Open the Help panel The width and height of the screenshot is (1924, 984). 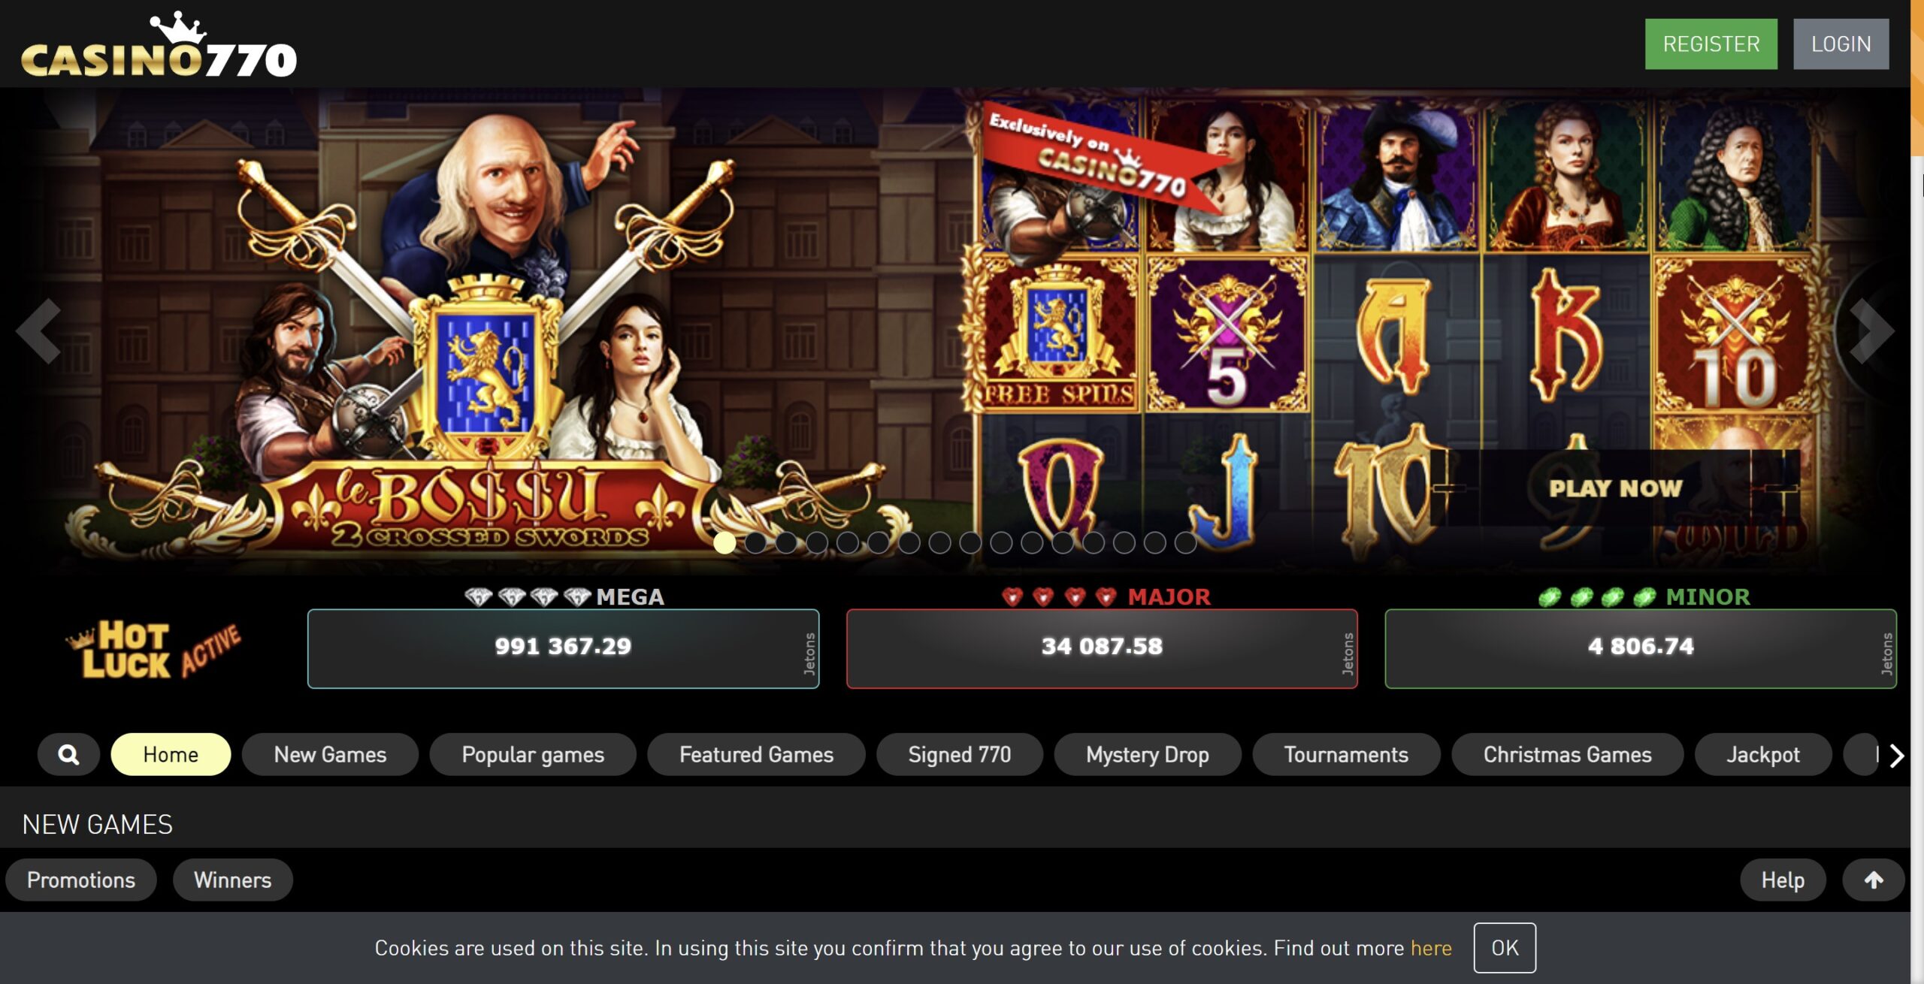pos(1783,880)
